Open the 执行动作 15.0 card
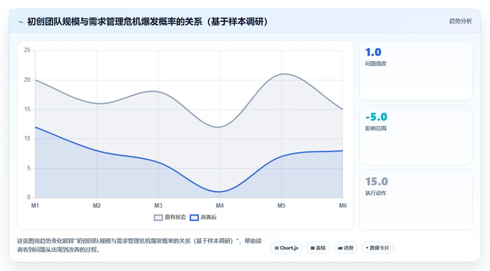The image size is (490, 271). (416, 200)
